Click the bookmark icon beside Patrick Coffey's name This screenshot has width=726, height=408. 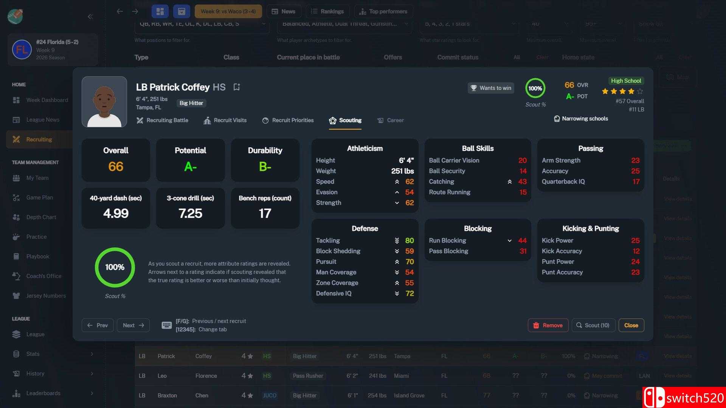(237, 87)
